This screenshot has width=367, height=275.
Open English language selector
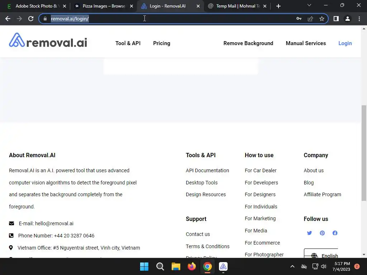[x=321, y=254]
